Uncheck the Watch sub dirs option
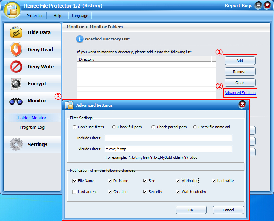Viewport: 274px width, 221px height. point(178,192)
